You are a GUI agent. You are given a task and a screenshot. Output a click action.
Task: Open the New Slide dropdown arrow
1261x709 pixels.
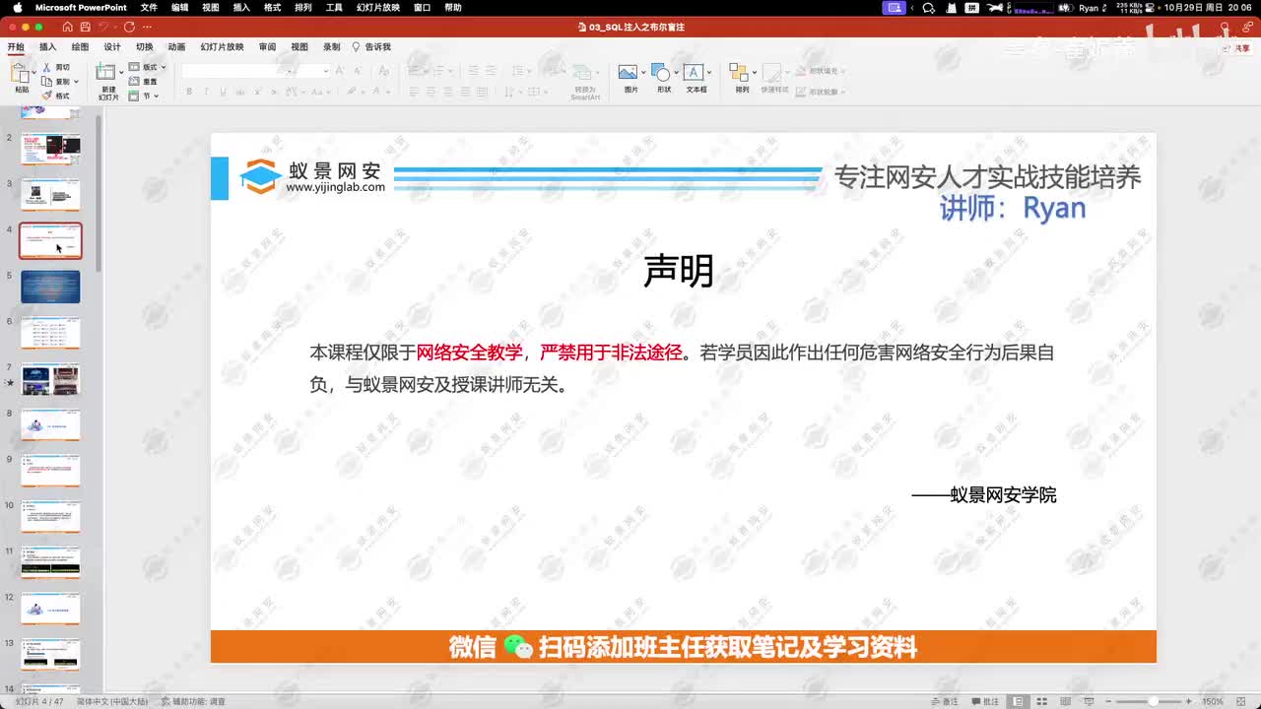point(120,72)
